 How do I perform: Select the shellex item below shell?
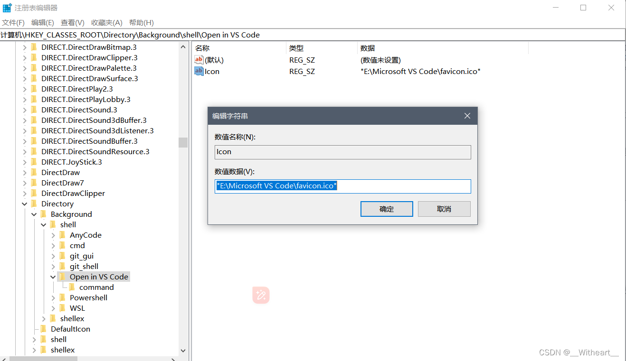pyautogui.click(x=63, y=350)
